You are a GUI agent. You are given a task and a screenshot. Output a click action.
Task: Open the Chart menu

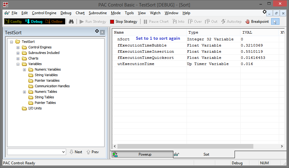click(80, 13)
